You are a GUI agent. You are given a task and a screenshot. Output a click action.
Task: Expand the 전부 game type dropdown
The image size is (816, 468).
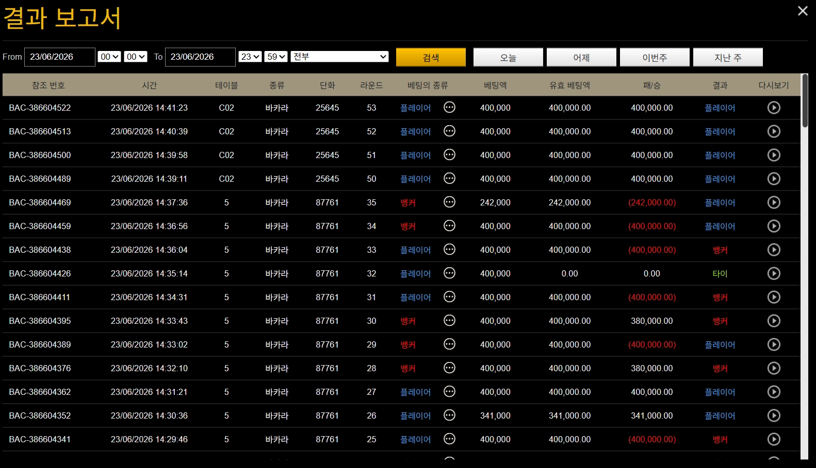[x=339, y=57]
